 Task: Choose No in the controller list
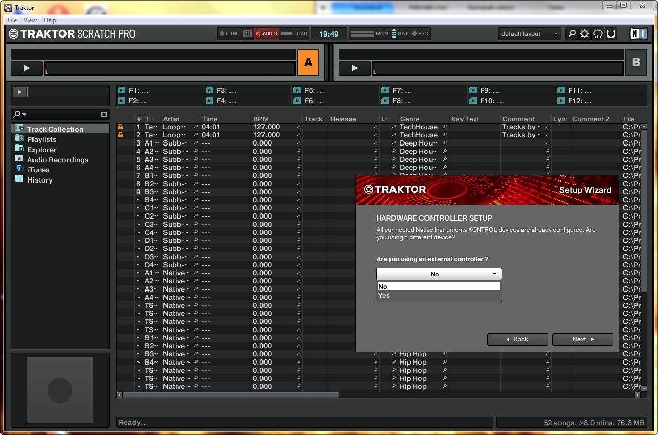point(439,286)
